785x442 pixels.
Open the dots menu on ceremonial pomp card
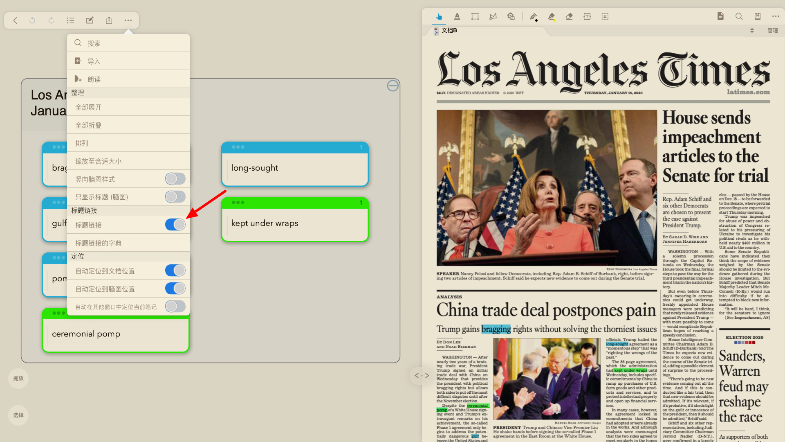coord(58,313)
